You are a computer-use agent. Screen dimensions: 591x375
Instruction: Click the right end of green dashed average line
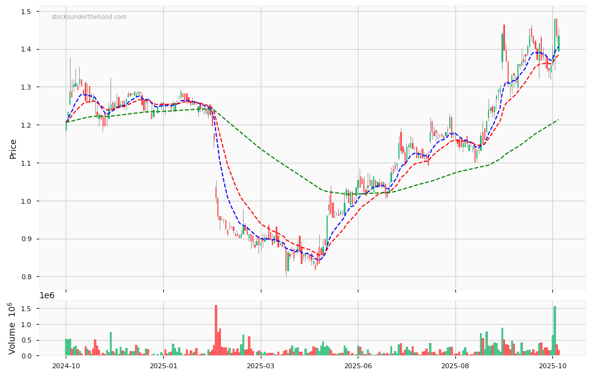coord(558,120)
